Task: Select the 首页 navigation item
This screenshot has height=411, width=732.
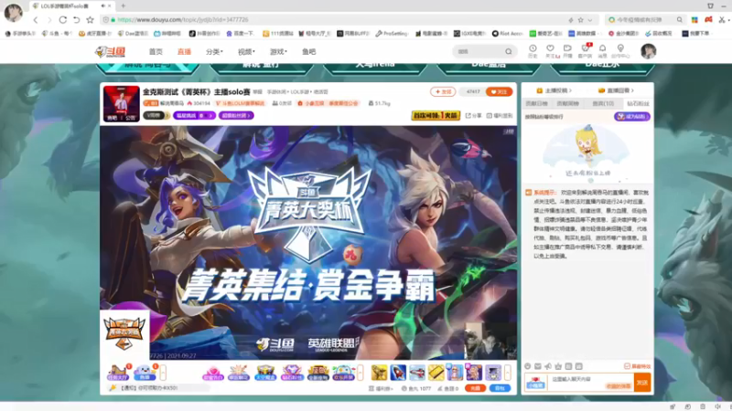Action: (156, 52)
